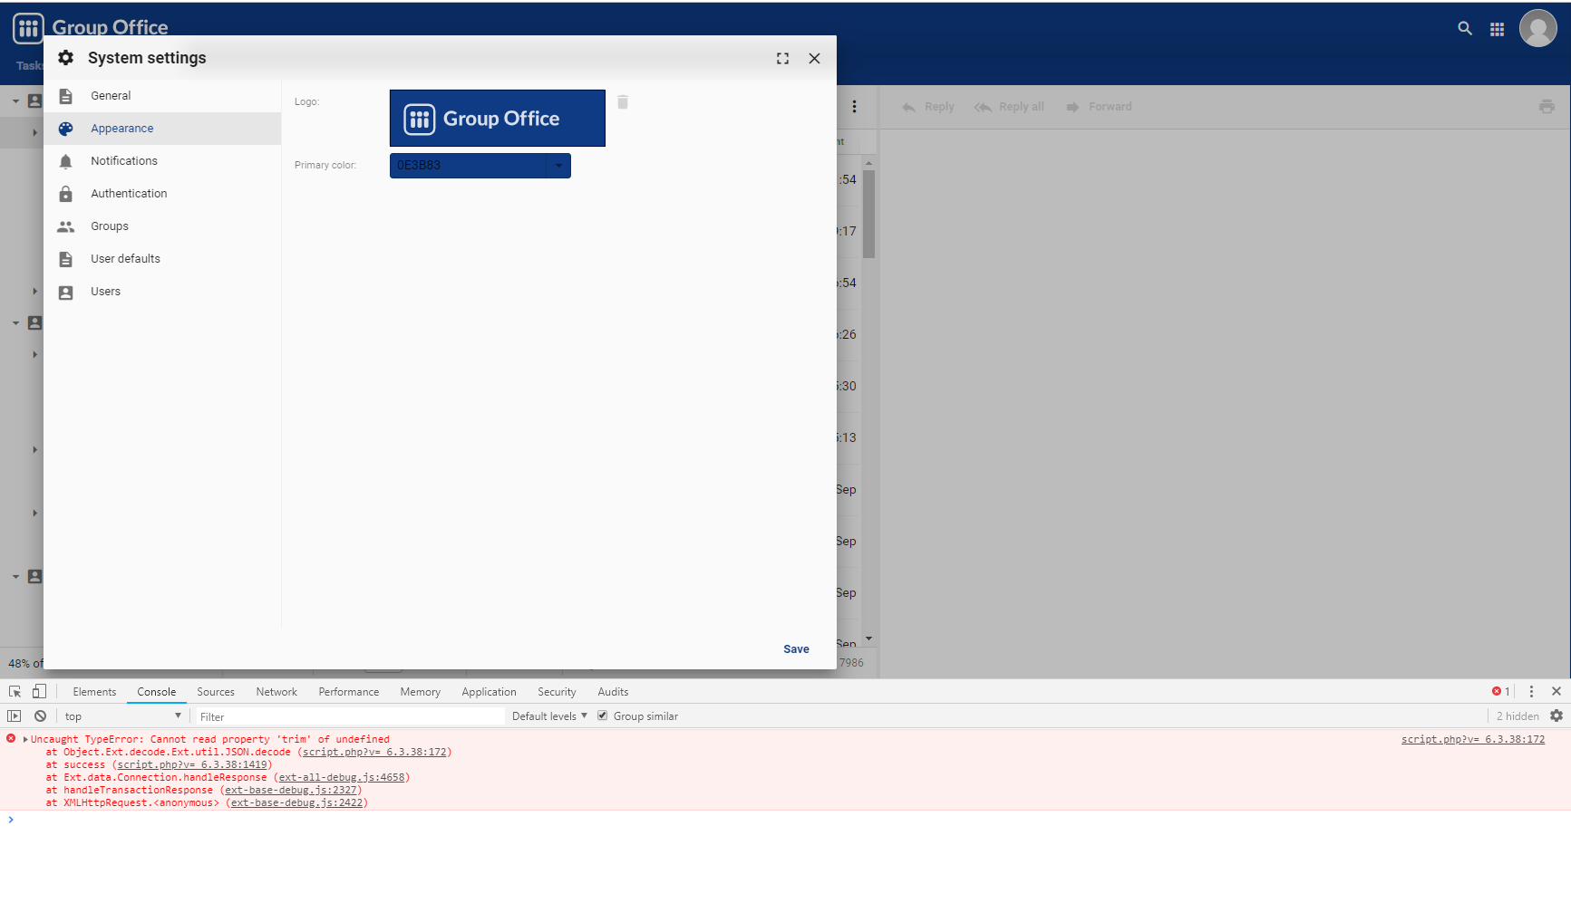The height and width of the screenshot is (922, 1571).
Task: Switch to the Network tab in DevTools
Action: tap(276, 691)
